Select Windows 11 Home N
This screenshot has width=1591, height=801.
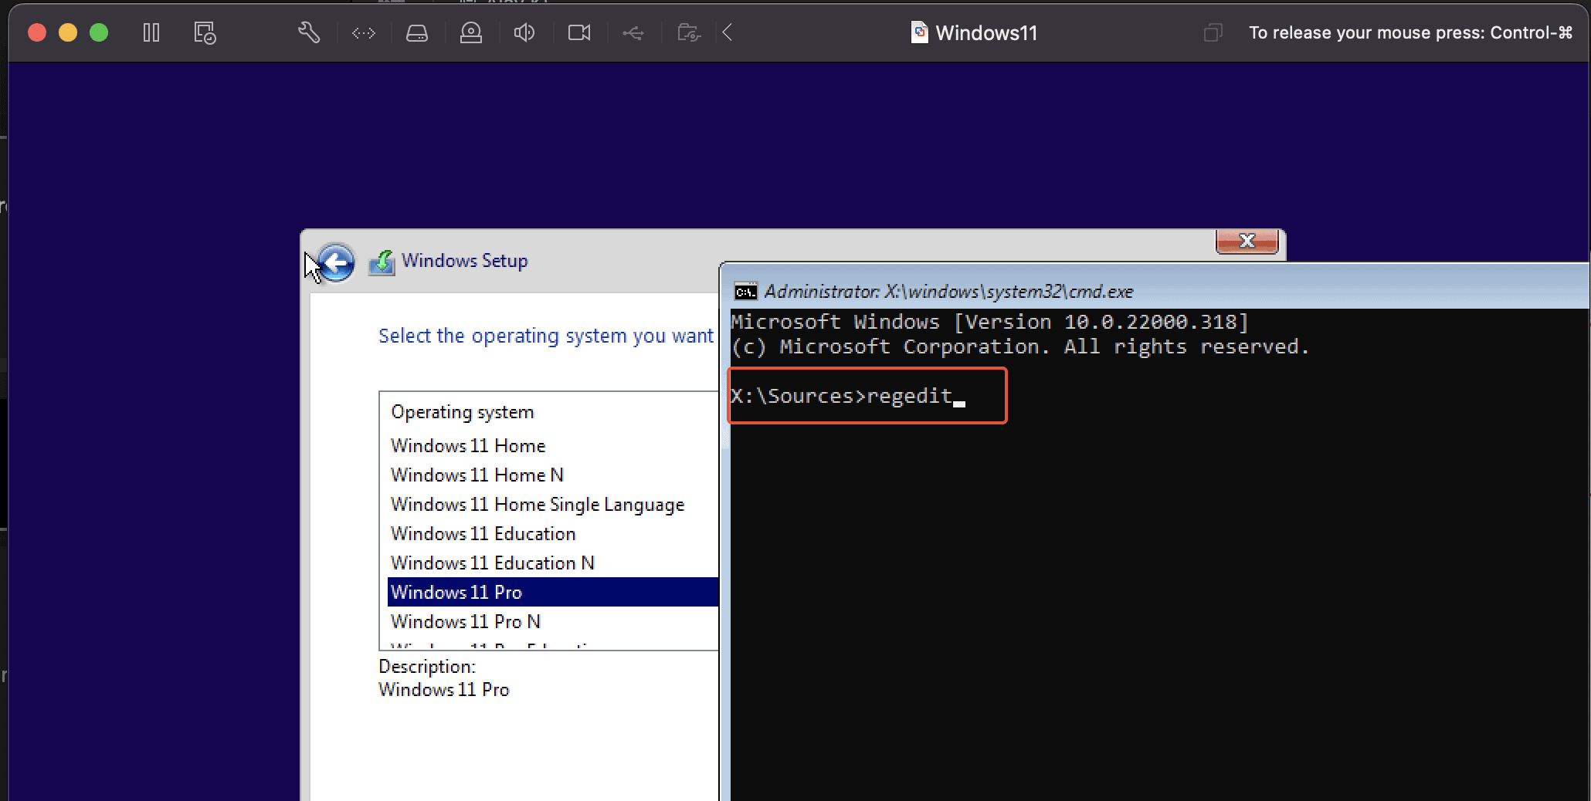click(552, 475)
